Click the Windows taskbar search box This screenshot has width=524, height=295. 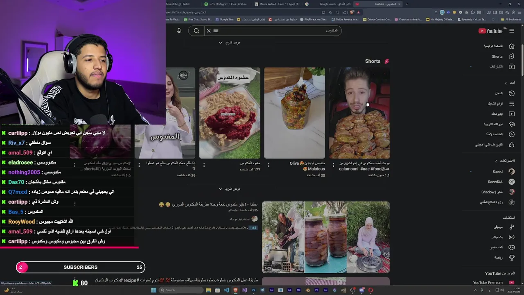click(x=181, y=290)
